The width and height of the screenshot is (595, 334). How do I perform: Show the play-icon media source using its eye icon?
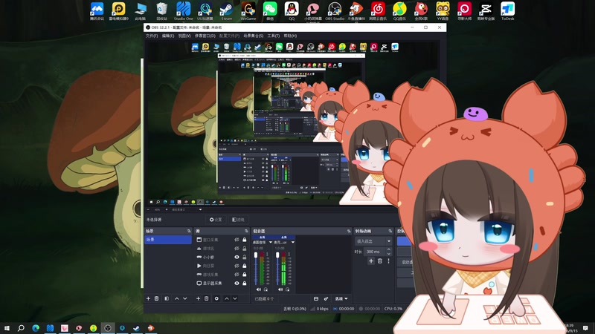pos(237,266)
